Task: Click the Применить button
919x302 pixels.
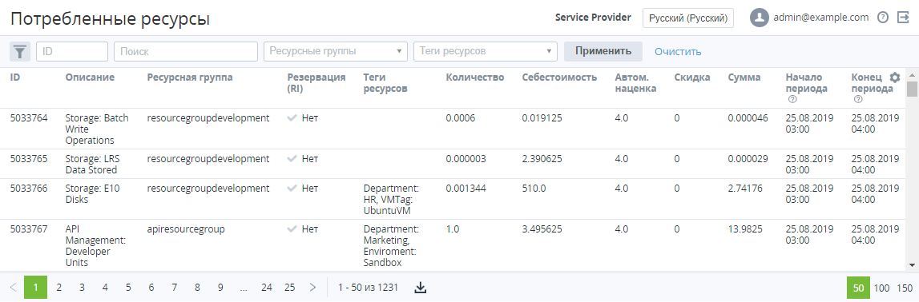Action: coord(603,51)
